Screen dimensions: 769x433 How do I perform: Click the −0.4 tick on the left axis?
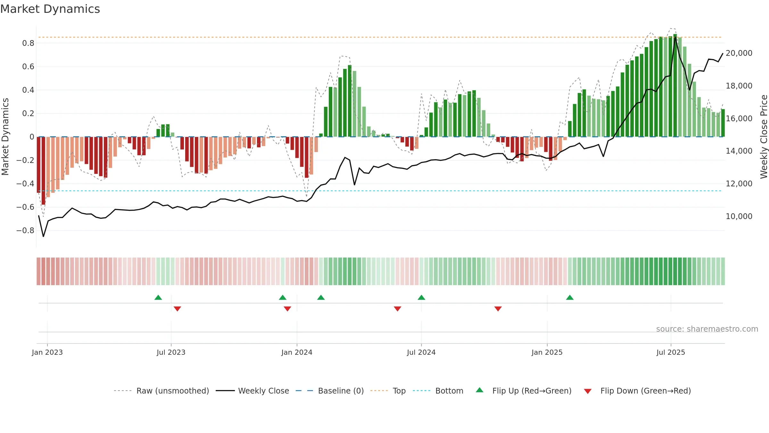click(x=25, y=184)
